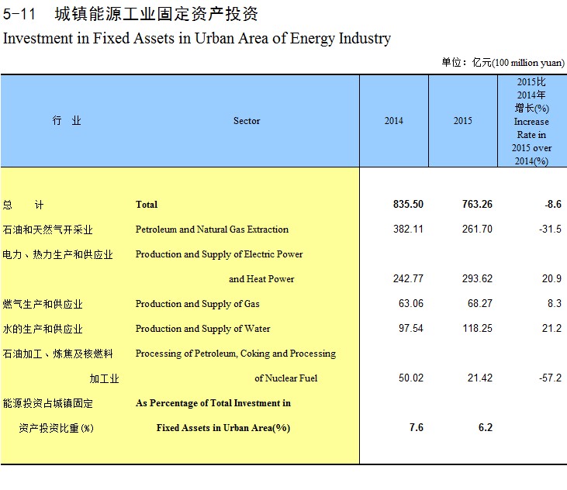
Task: Select the value 118.25
Action: [477, 329]
